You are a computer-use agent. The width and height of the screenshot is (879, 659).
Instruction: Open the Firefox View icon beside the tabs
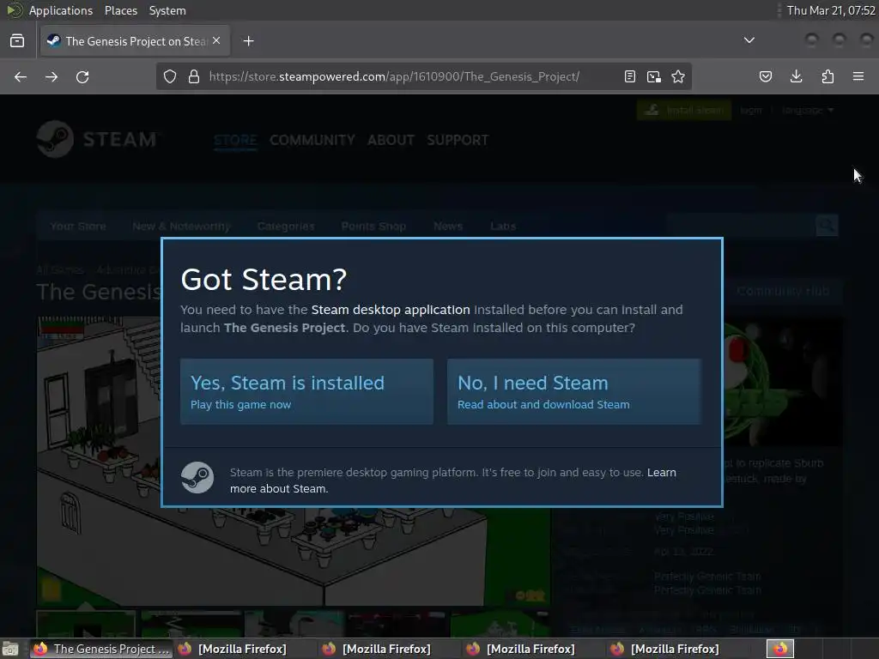click(17, 41)
